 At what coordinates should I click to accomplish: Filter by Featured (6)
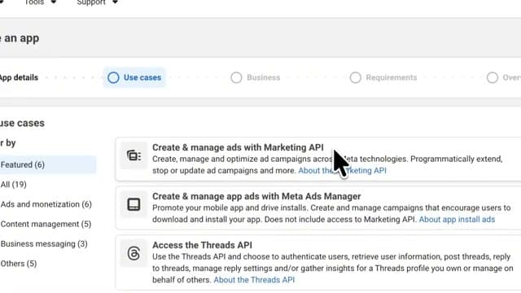point(48,164)
